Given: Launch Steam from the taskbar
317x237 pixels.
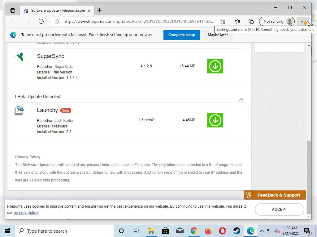Looking at the screenshot, I should pyautogui.click(x=237, y=231).
